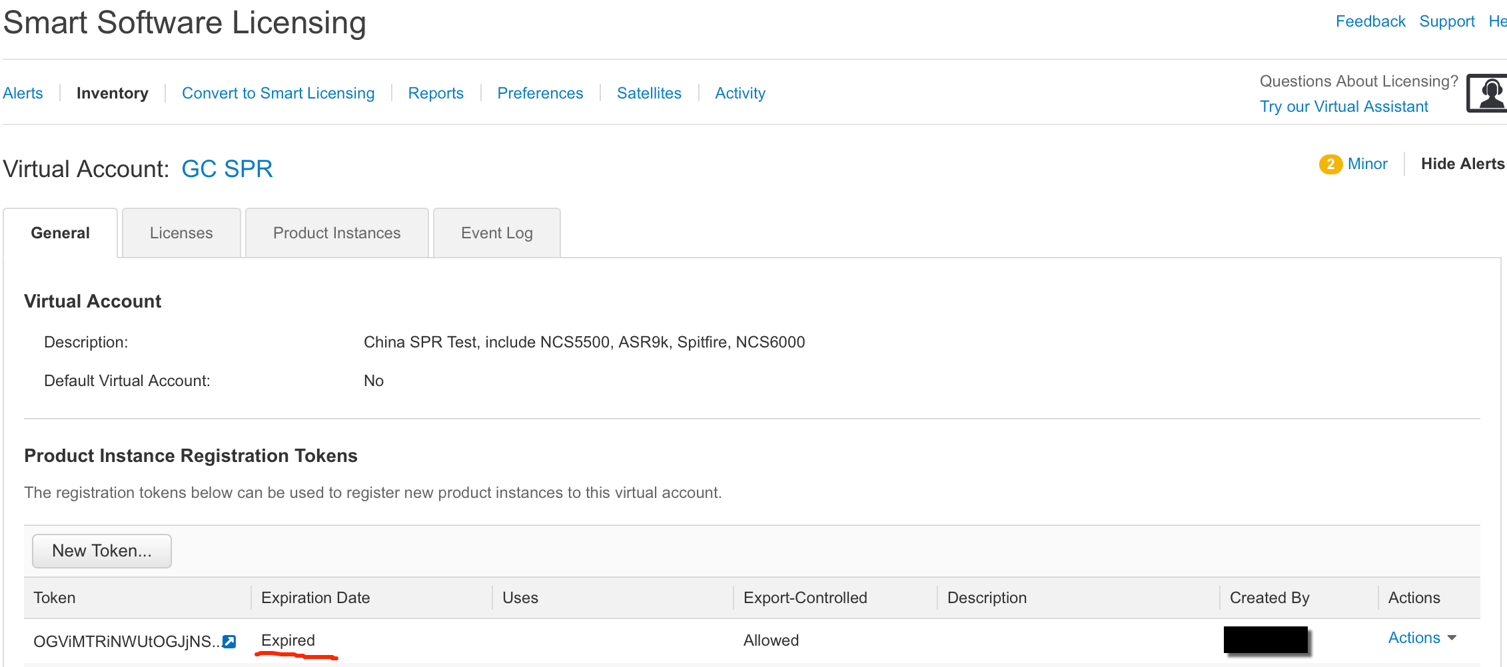Go to the Alerts navigation item
The width and height of the screenshot is (1507, 667).
point(23,93)
